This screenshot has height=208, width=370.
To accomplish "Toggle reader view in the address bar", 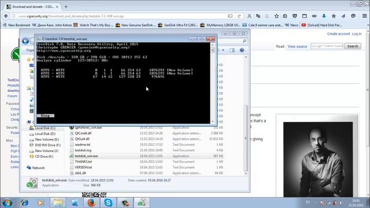I will pyautogui.click(x=230, y=16).
